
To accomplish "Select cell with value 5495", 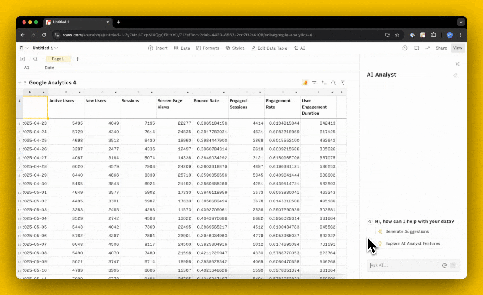I will (66, 123).
